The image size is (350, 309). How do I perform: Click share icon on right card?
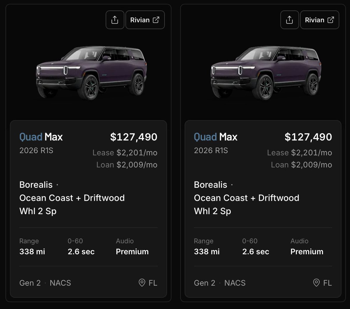[289, 20]
